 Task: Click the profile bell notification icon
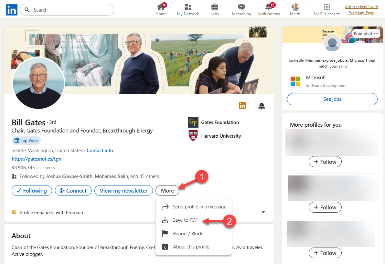tap(262, 106)
